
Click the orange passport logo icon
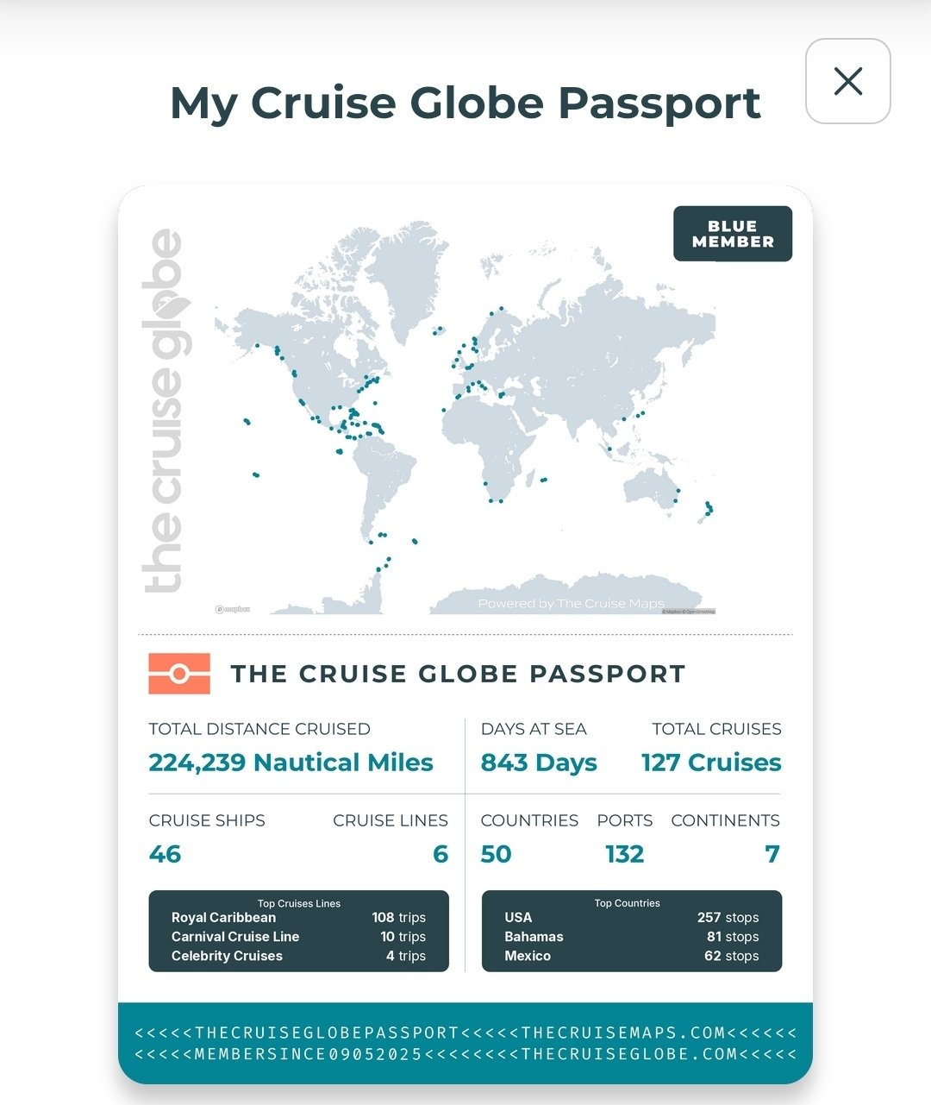pos(179,674)
